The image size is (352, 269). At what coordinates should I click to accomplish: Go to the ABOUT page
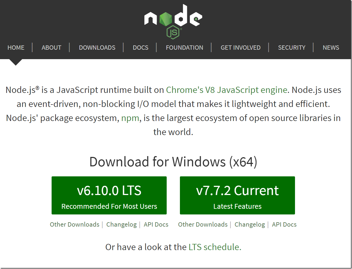[51, 48]
